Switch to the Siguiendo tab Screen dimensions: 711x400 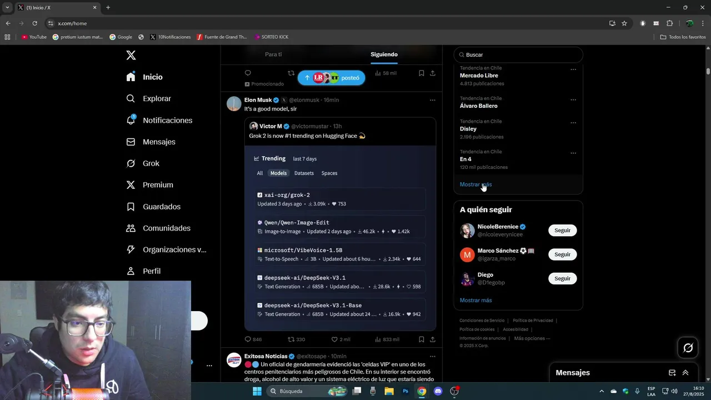(384, 54)
